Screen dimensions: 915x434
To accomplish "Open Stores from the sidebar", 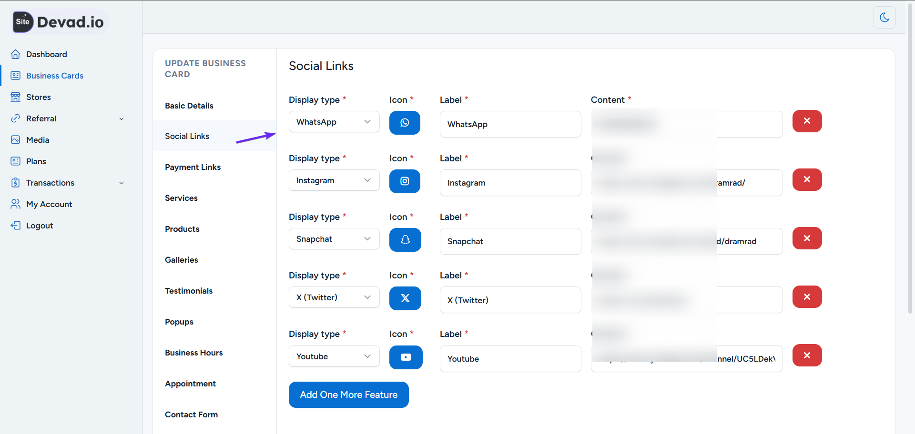I will point(38,97).
